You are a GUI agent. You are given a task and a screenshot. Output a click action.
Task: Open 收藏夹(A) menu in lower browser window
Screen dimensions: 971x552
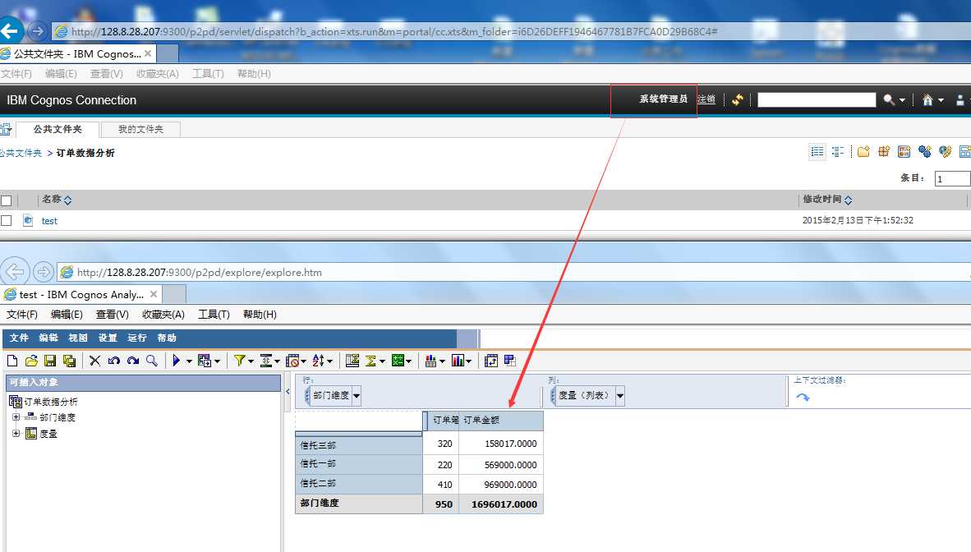[163, 315]
